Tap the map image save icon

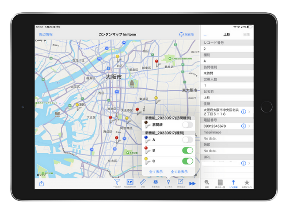click(x=130, y=182)
